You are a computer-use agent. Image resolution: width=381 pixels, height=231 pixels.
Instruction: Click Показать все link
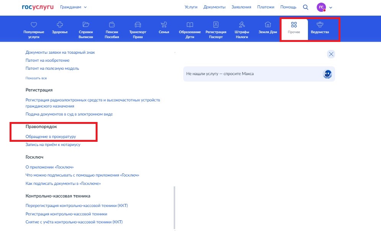coord(36,78)
